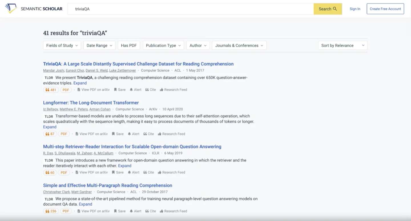View PDF on arXiv for TriviaQA paper
Viewport: 411px width, 221px height.
tap(94, 90)
